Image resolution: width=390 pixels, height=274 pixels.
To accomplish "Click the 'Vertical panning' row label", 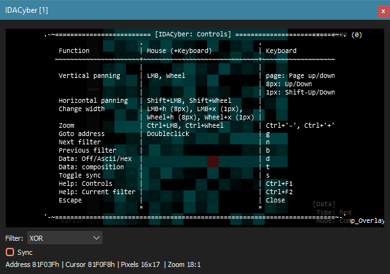I will click(90, 76).
